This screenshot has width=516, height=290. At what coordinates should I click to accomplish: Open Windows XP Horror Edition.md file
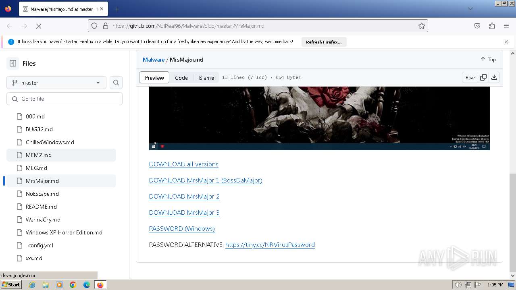pyautogui.click(x=61, y=232)
